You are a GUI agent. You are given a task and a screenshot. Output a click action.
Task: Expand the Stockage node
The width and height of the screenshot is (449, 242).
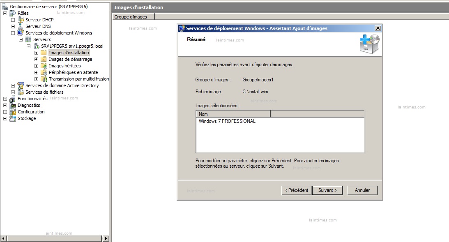[5, 119]
